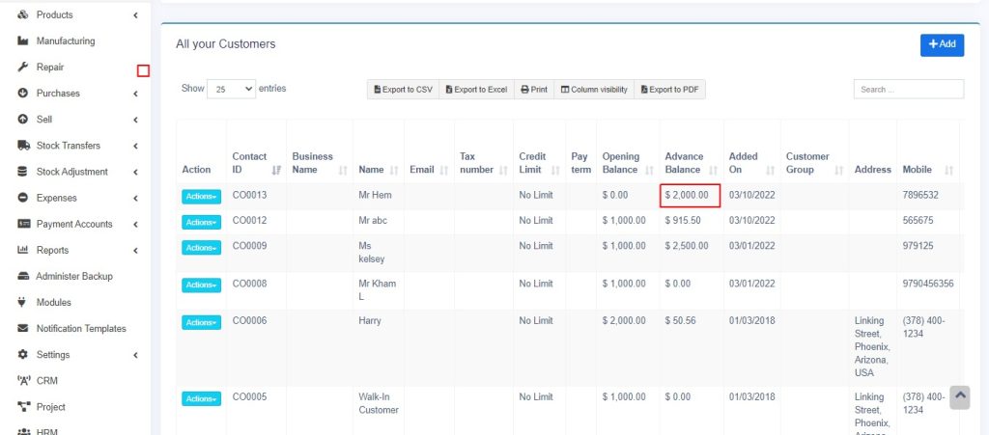This screenshot has height=435, width=989.
Task: Open Actions dropdown for Mr Hem
Action: [x=201, y=196]
